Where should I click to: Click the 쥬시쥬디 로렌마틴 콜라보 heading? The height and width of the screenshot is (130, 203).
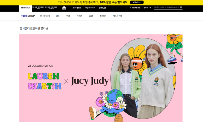pyautogui.click(x=34, y=28)
